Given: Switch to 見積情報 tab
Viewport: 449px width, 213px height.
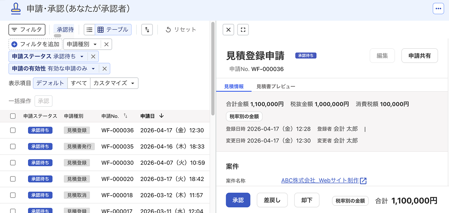Looking at the screenshot, I should [234, 86].
